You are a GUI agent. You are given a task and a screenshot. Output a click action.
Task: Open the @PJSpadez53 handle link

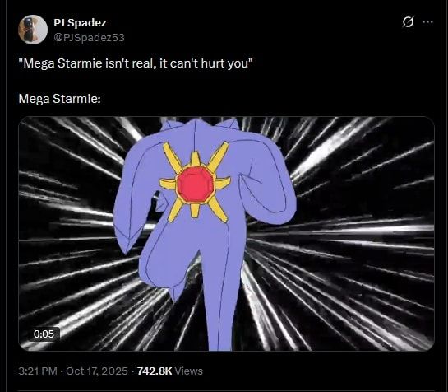(x=89, y=38)
